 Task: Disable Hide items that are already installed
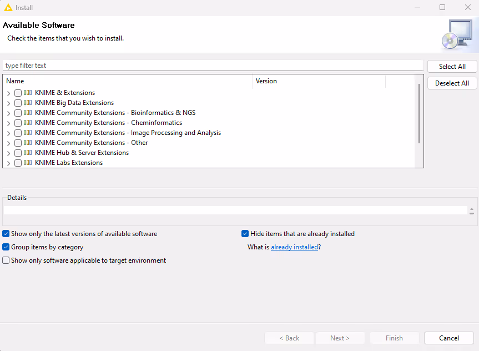tap(245, 234)
